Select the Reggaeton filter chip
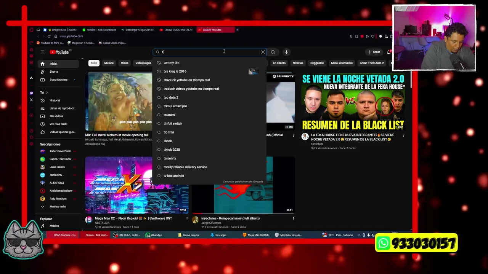The width and height of the screenshot is (488, 274). tap(317, 63)
